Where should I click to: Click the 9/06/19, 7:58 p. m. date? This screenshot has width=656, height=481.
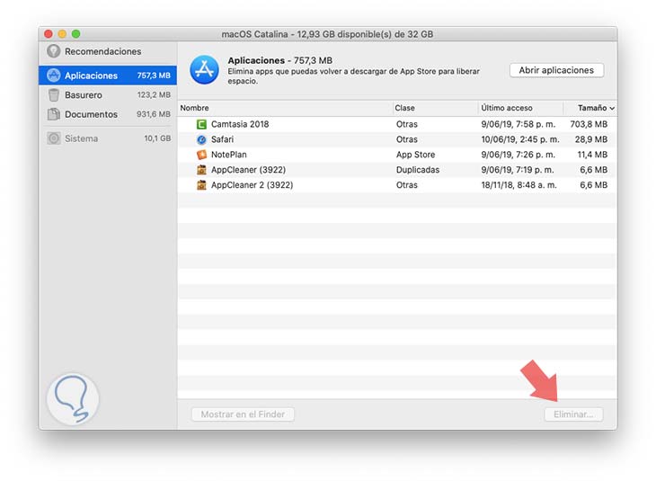[x=518, y=124]
